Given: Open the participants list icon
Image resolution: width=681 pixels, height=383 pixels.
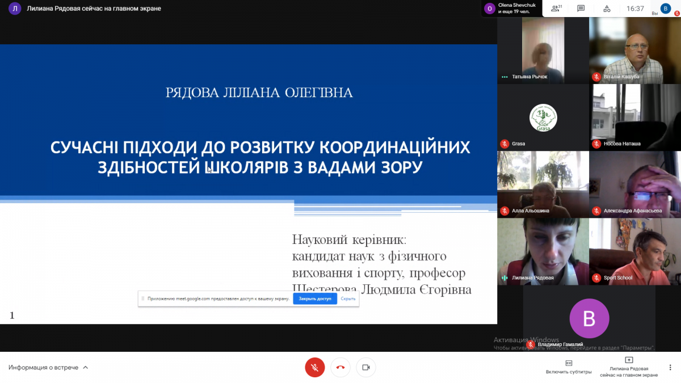Looking at the screenshot, I should [x=557, y=9].
